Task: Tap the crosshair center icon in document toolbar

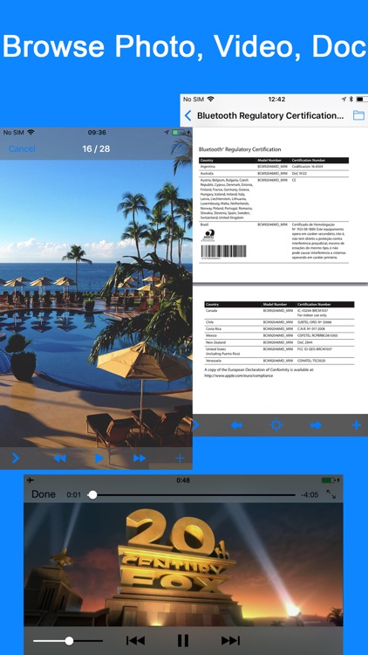Action: point(276,425)
